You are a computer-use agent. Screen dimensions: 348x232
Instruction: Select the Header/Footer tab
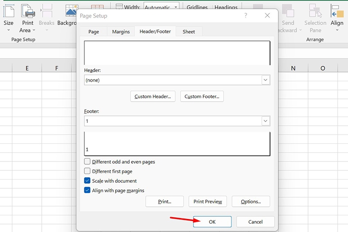click(155, 32)
